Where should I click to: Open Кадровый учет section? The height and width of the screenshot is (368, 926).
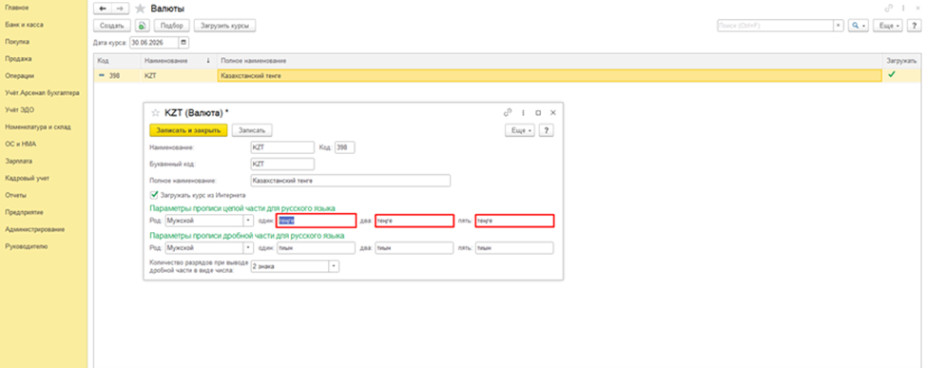coord(28,178)
